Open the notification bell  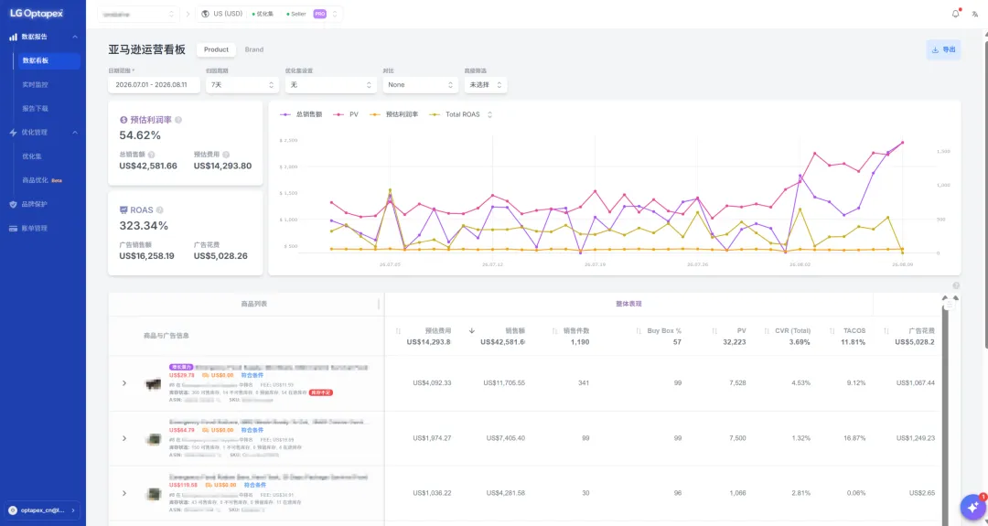(955, 13)
